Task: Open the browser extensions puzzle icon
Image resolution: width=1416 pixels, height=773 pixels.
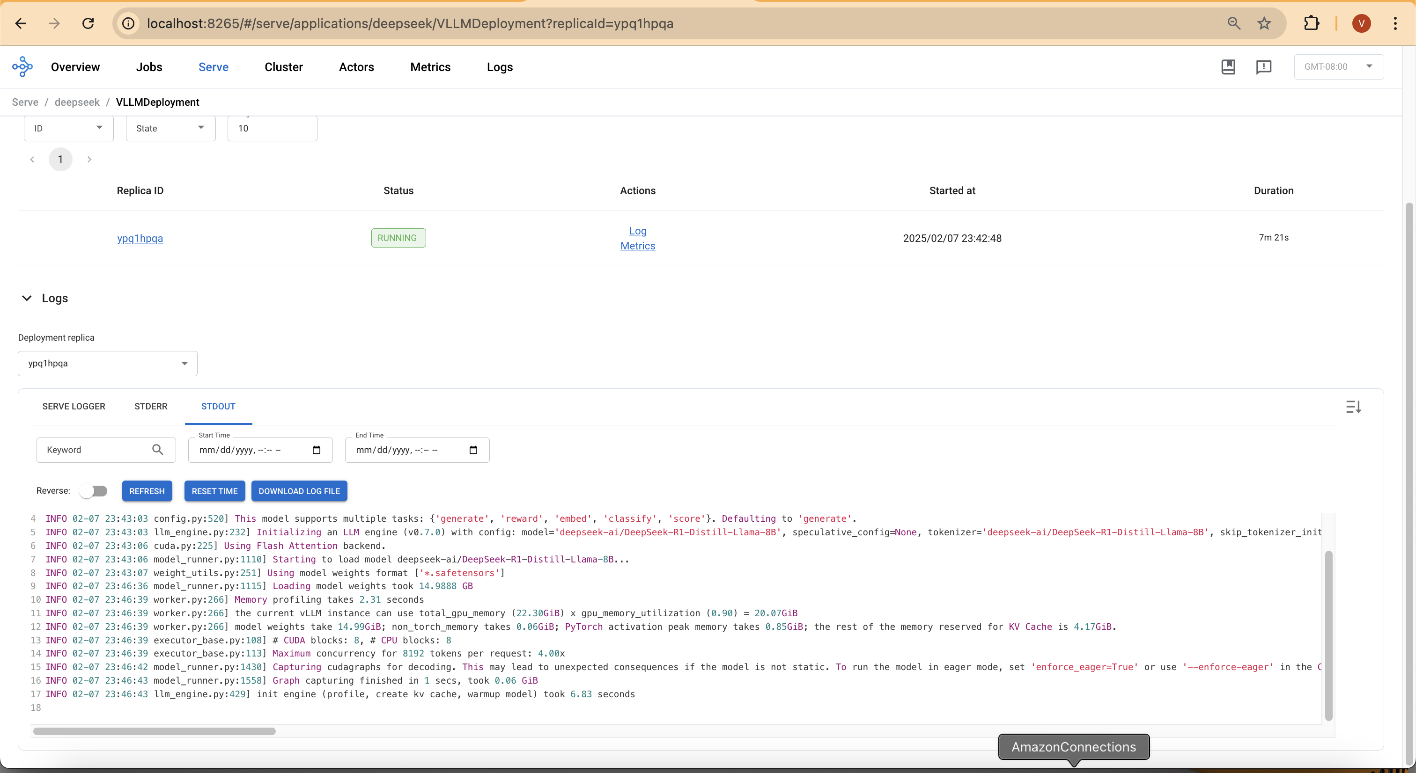Action: point(1312,23)
